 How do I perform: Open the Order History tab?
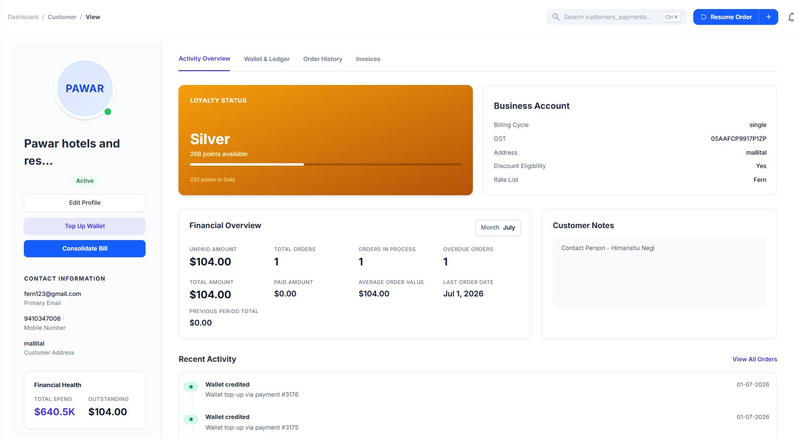(x=323, y=59)
